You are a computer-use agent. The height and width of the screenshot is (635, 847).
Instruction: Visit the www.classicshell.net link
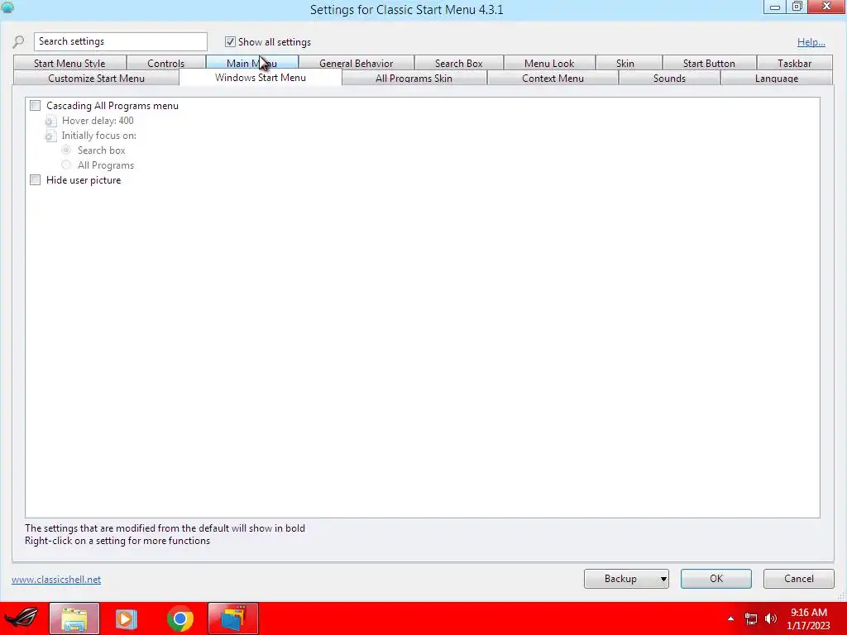(56, 580)
